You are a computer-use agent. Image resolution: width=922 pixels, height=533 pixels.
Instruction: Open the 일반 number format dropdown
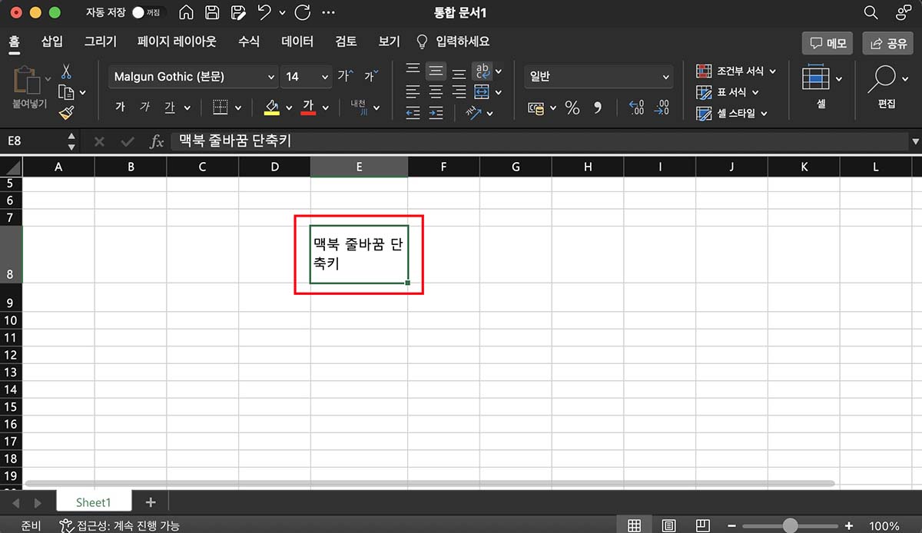(x=599, y=77)
